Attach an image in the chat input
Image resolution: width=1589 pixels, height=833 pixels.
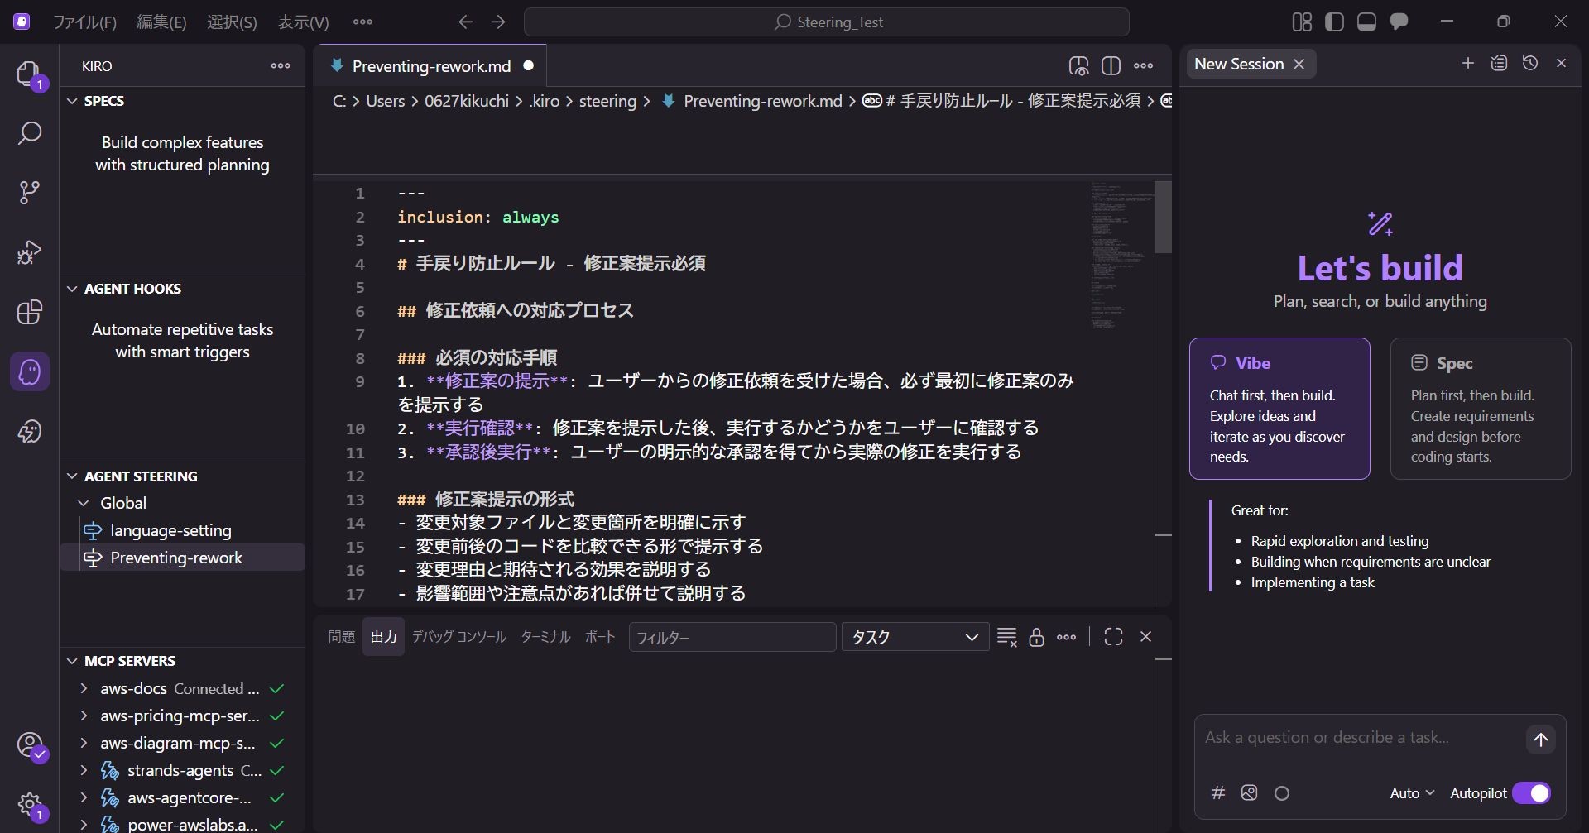coord(1250,792)
